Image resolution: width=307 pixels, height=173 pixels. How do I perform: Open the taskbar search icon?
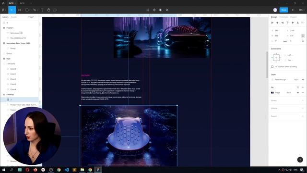[12, 170]
